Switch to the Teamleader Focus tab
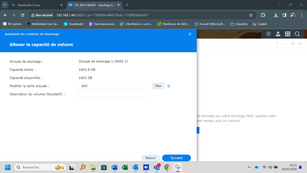This screenshot has width=307, height=173. point(33,5)
